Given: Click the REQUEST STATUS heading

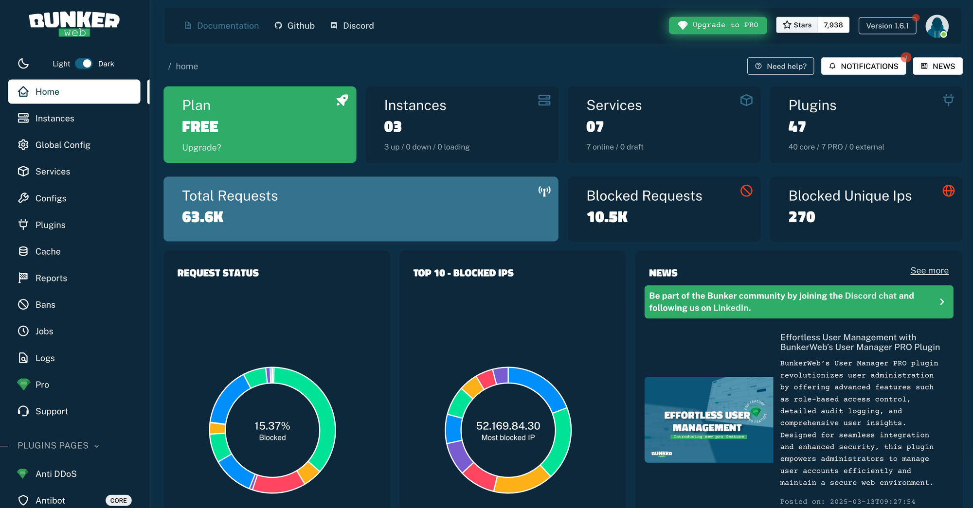Looking at the screenshot, I should point(218,273).
